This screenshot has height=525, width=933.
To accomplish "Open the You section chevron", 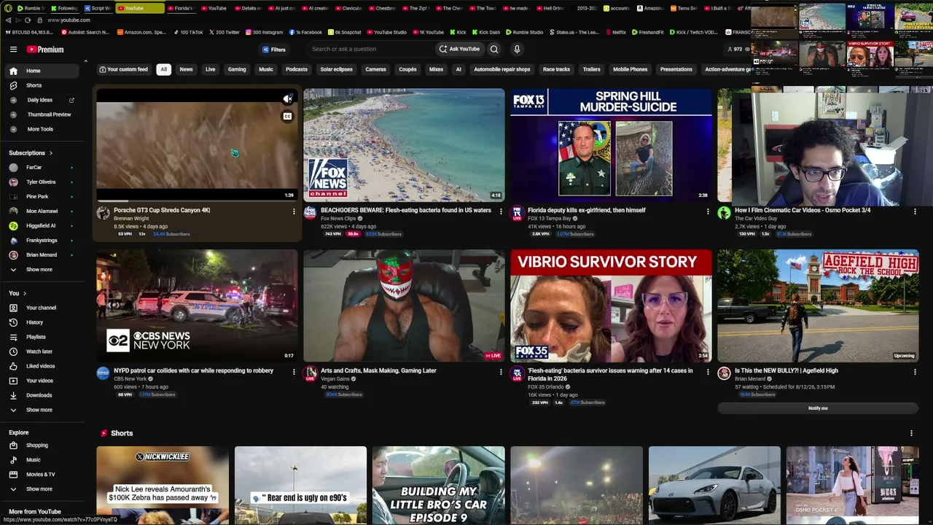I will 25,294.
